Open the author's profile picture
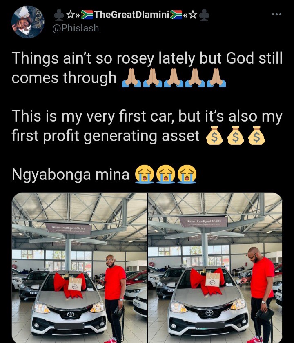Image resolution: width=294 pixels, height=343 pixels. (x=28, y=22)
